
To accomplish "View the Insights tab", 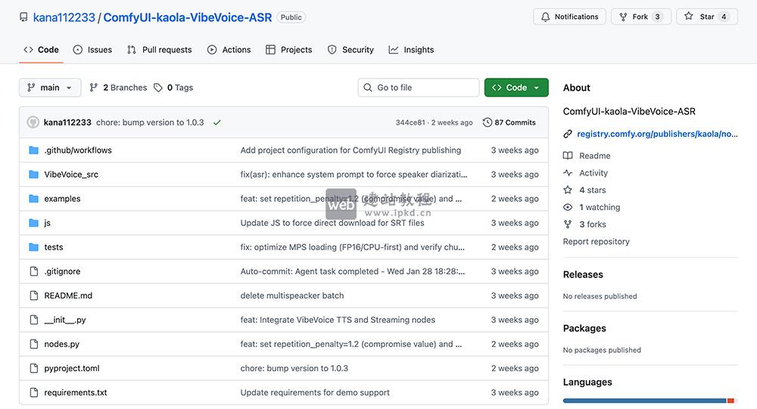I will tap(411, 50).
